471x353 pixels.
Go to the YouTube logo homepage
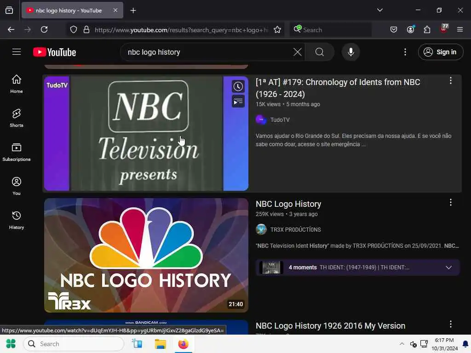54,52
